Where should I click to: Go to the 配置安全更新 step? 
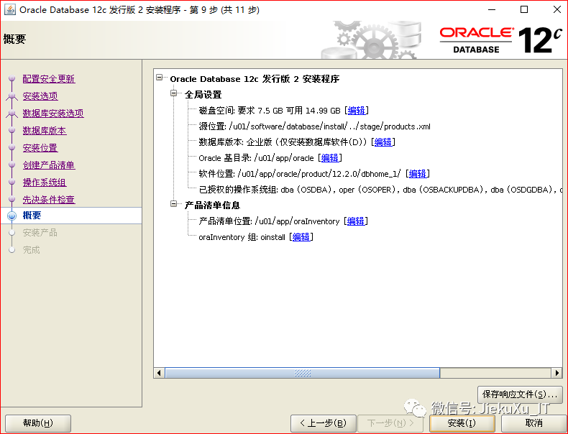coord(49,79)
